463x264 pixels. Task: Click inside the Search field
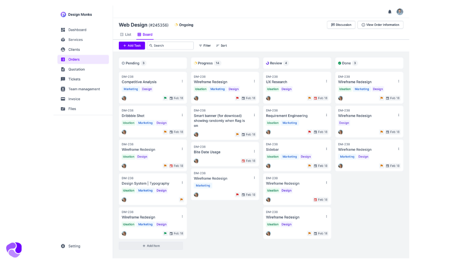pyautogui.click(x=170, y=45)
